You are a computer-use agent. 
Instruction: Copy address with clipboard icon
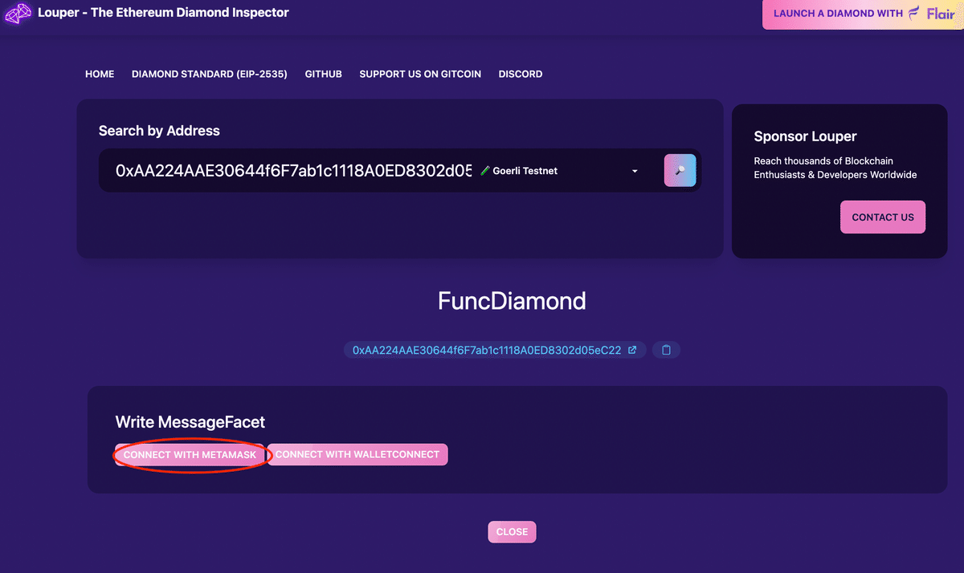pyautogui.click(x=666, y=350)
